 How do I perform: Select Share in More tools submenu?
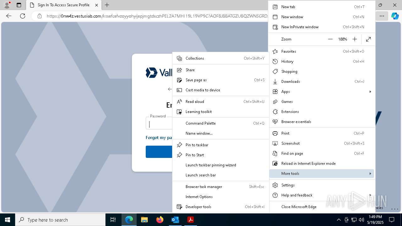pos(221,70)
